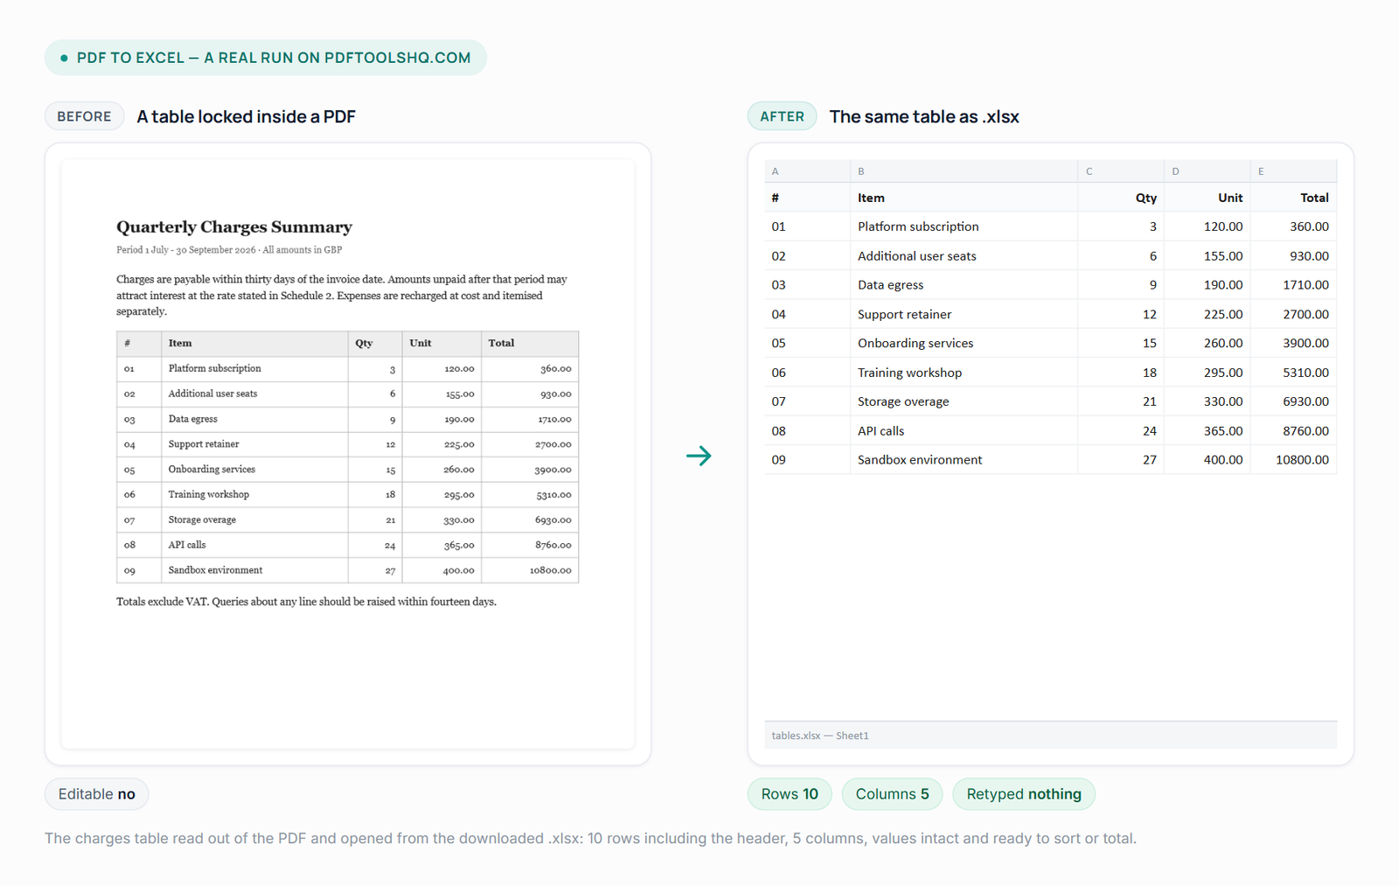Select column header C in the spreadsheet
This screenshot has width=1399, height=886.
[1121, 171]
